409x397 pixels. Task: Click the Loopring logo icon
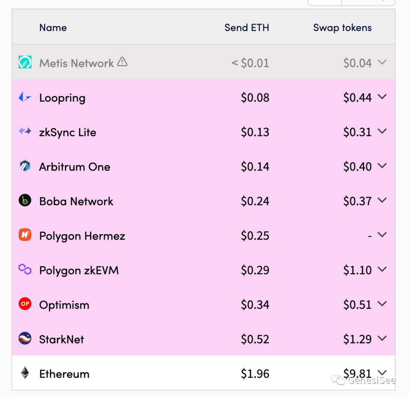pyautogui.click(x=25, y=98)
